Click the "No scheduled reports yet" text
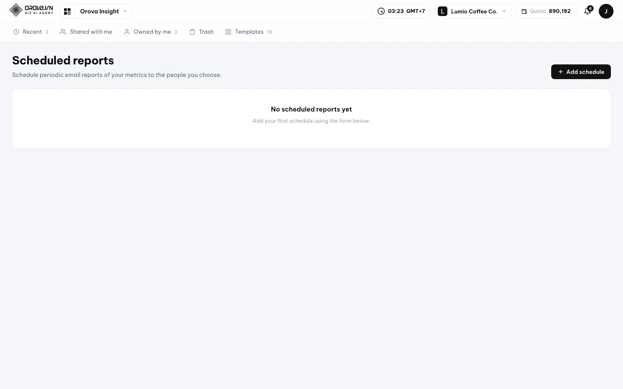Screen dimensions: 623x389 coord(311,109)
